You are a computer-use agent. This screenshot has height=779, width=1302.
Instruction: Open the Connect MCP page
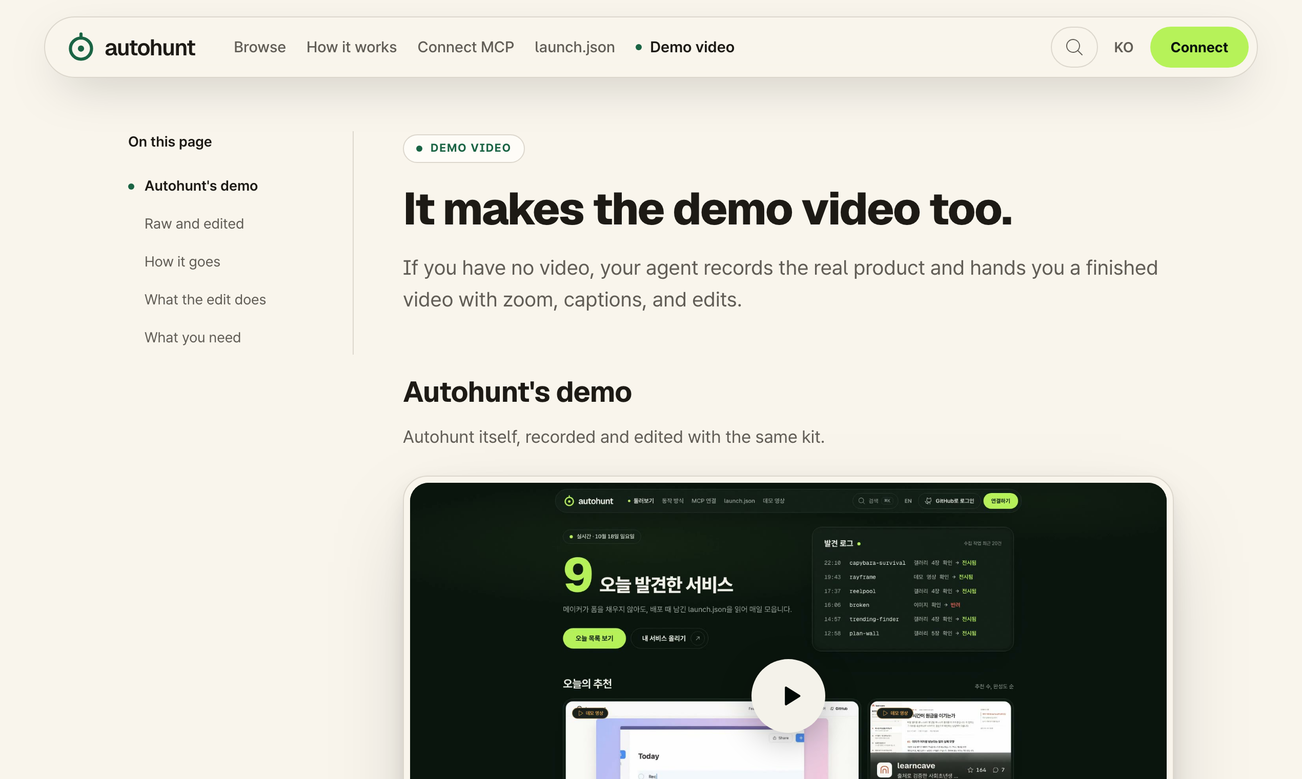[465, 47]
